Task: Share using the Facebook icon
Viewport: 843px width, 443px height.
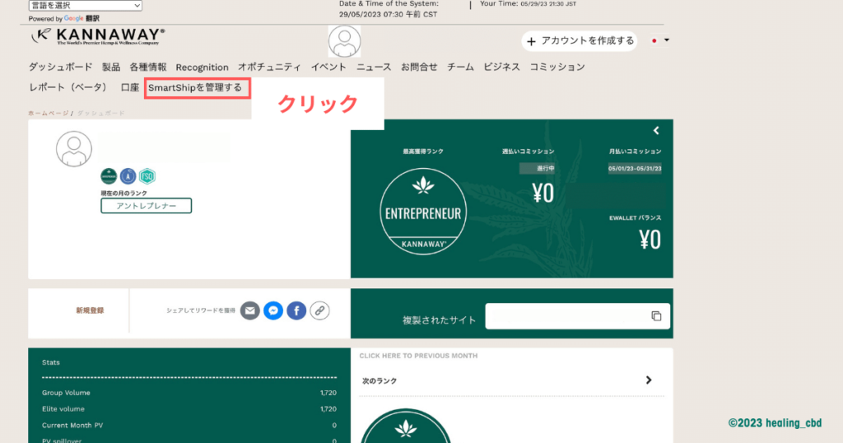Action: click(x=296, y=310)
